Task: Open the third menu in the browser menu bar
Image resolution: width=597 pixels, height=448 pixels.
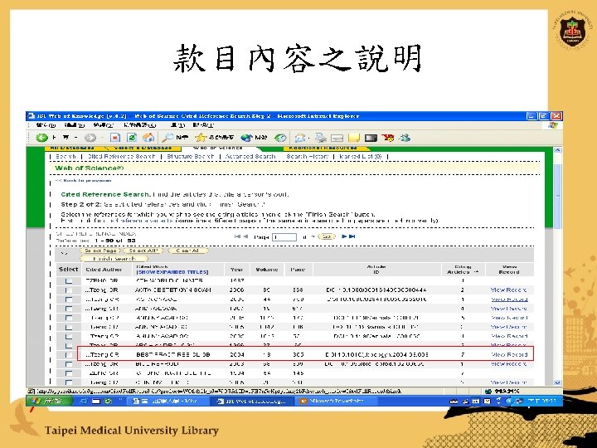Action: click(x=103, y=125)
